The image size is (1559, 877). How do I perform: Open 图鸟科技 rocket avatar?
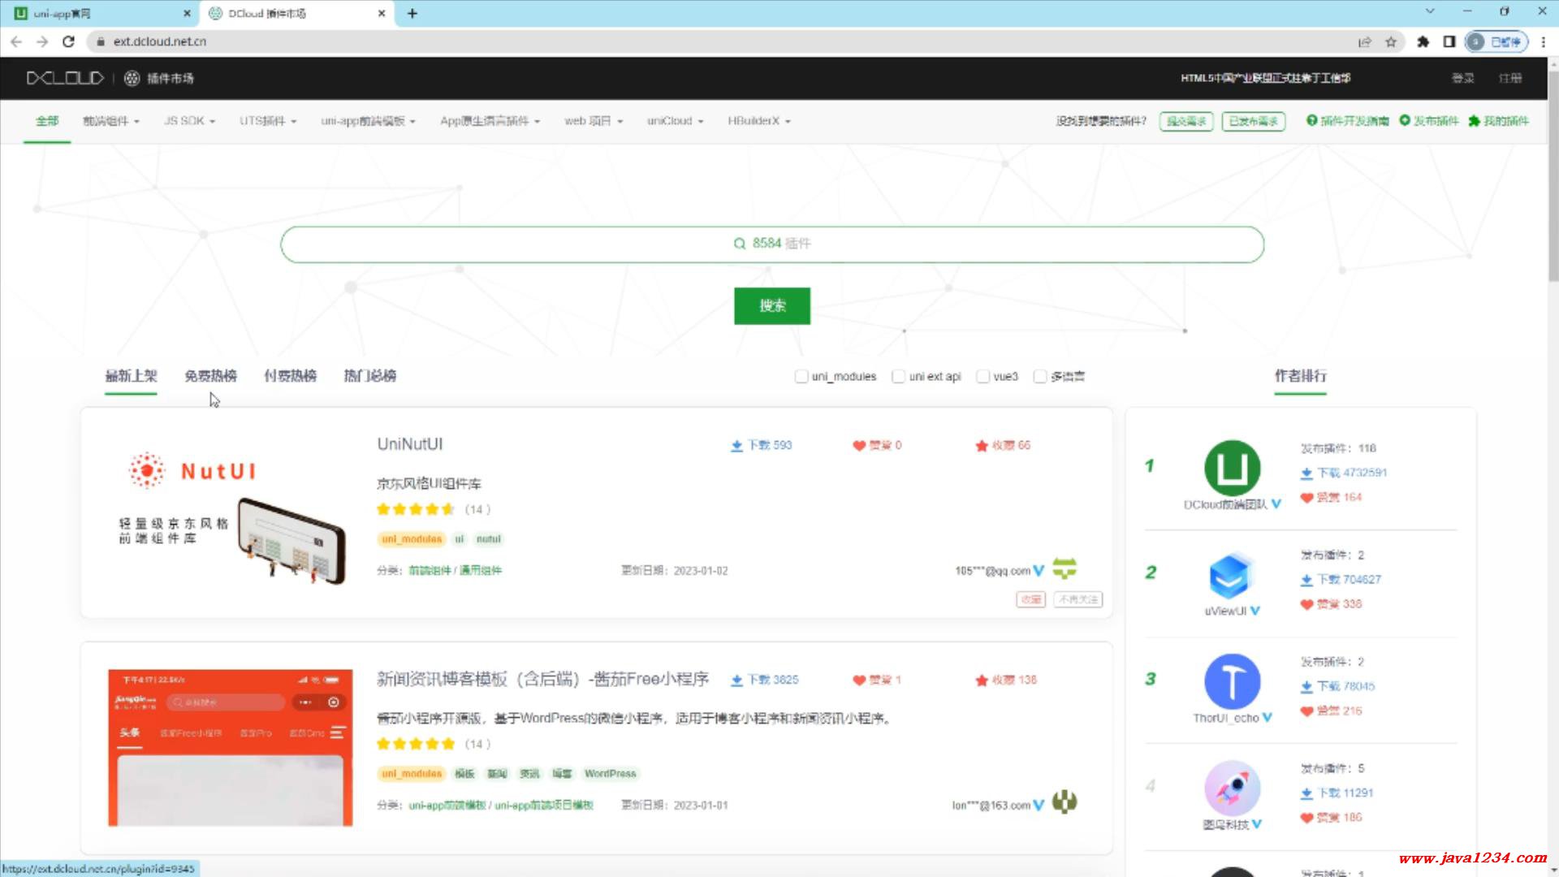pyautogui.click(x=1232, y=788)
